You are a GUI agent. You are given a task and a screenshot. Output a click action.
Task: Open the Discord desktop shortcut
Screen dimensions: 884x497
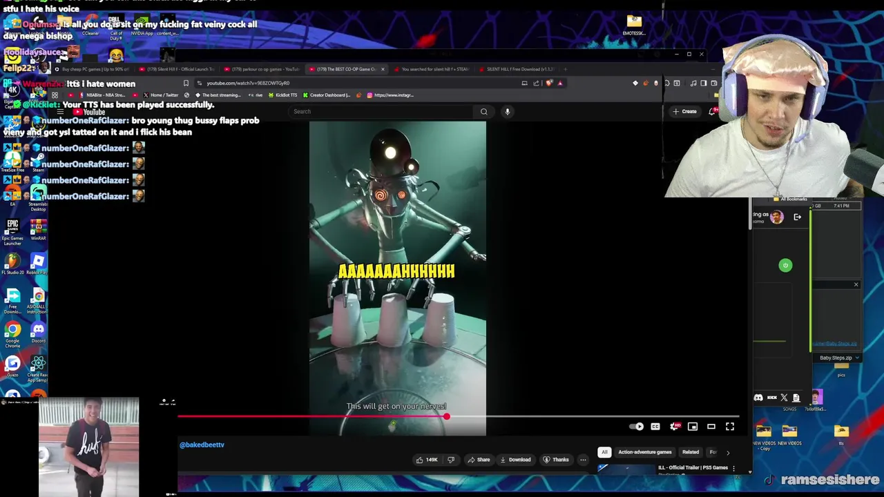38,331
